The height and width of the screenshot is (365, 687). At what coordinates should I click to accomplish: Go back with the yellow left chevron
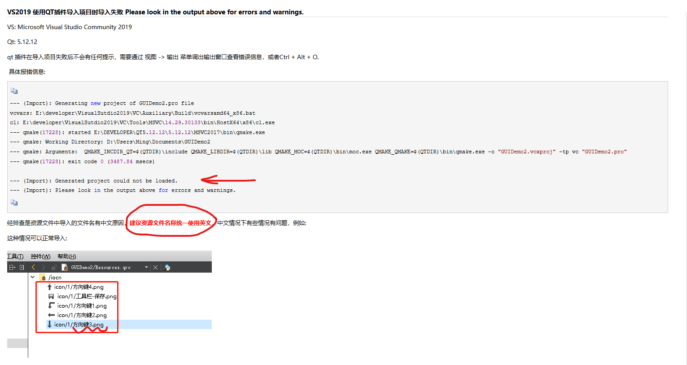tap(33, 267)
